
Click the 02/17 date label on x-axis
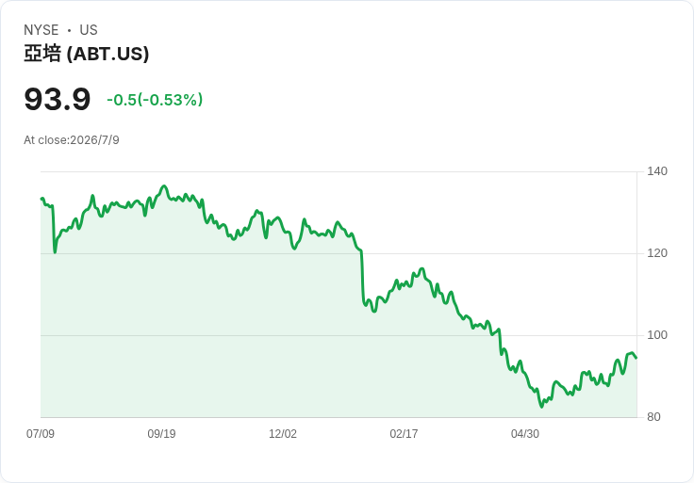click(x=404, y=434)
